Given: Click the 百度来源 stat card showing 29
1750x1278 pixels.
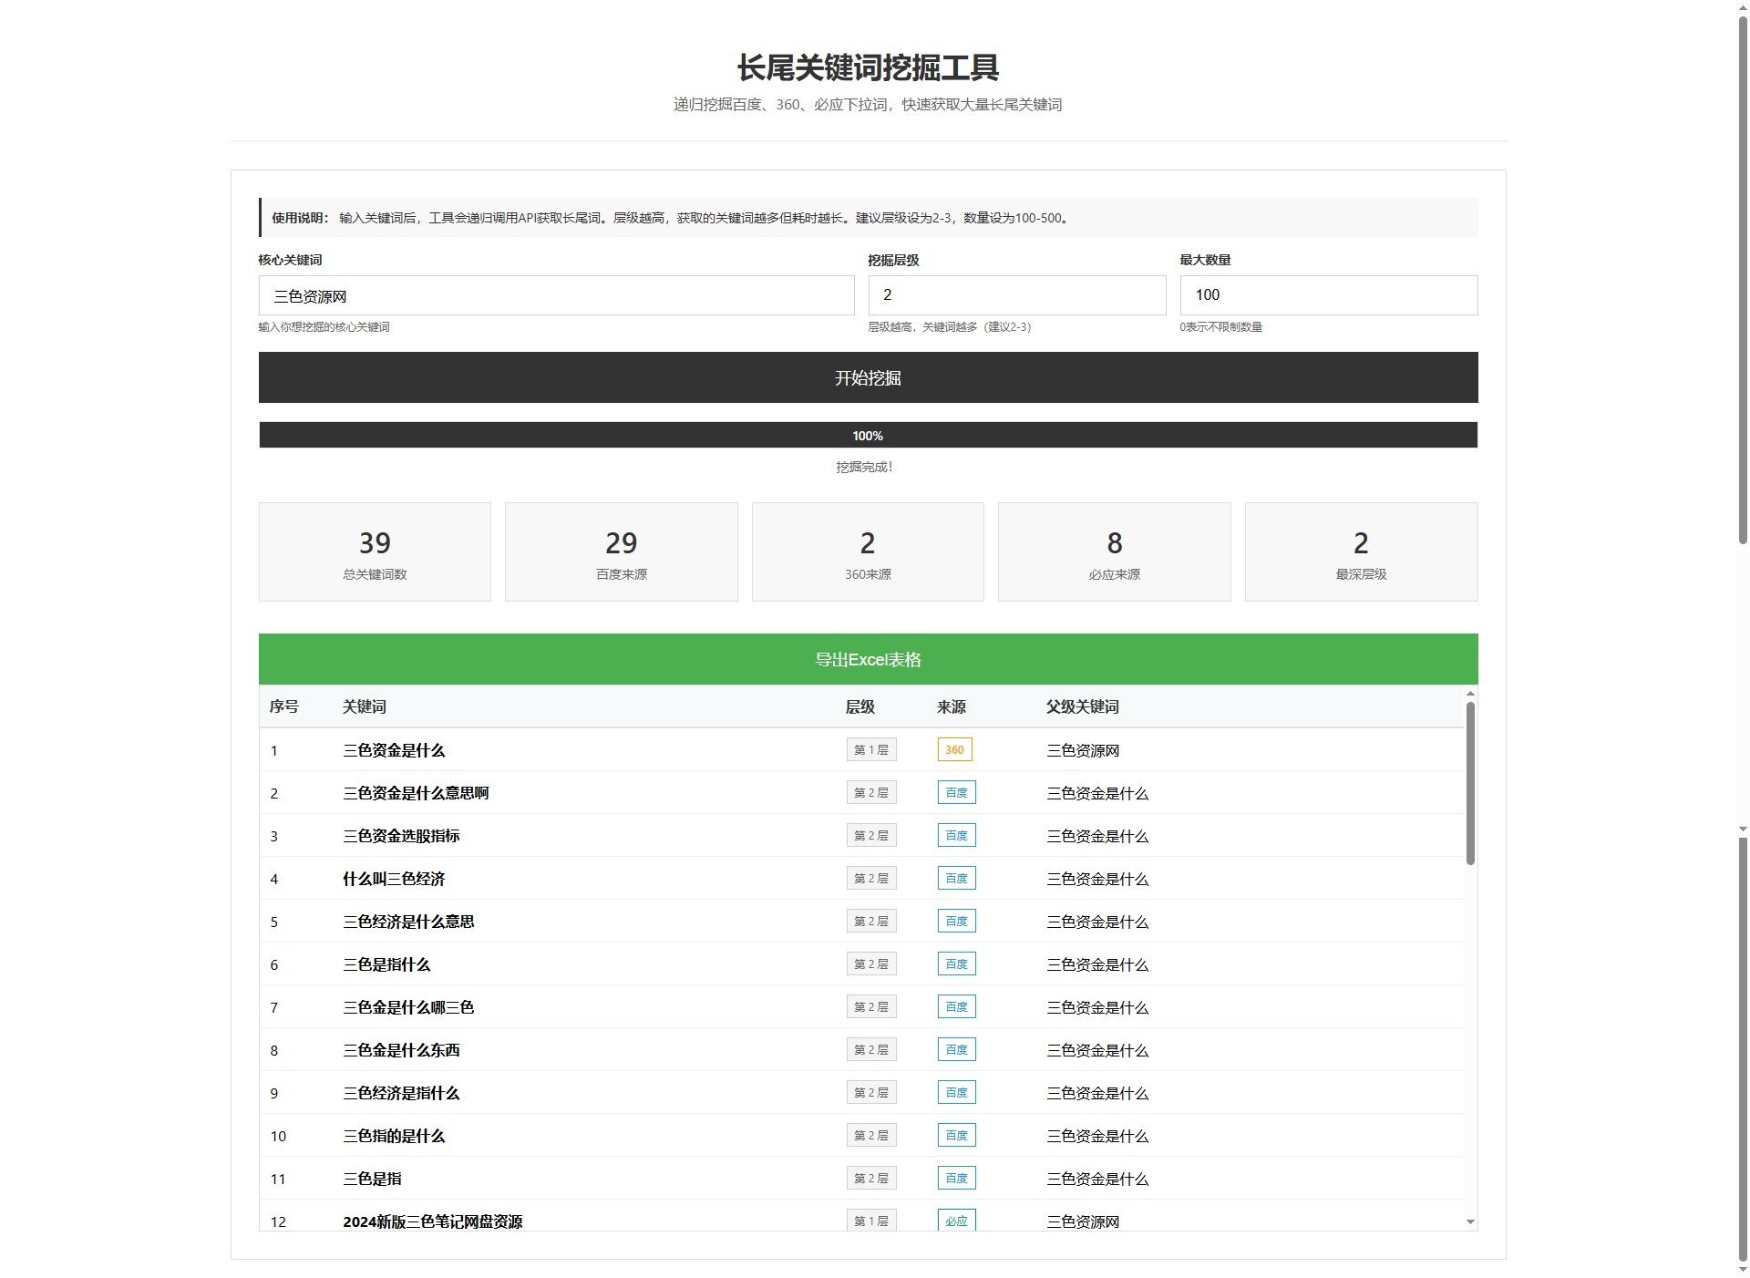Looking at the screenshot, I should tap(621, 551).
